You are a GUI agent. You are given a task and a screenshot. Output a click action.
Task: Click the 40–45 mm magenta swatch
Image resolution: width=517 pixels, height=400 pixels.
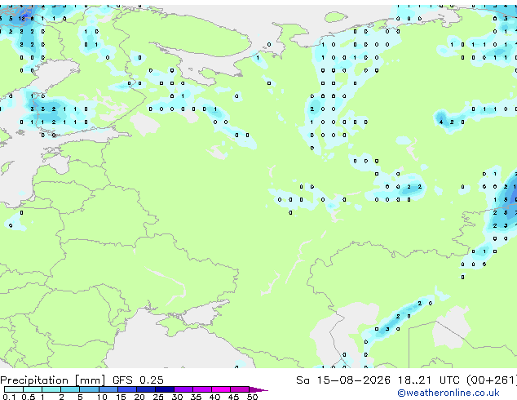click(221, 389)
